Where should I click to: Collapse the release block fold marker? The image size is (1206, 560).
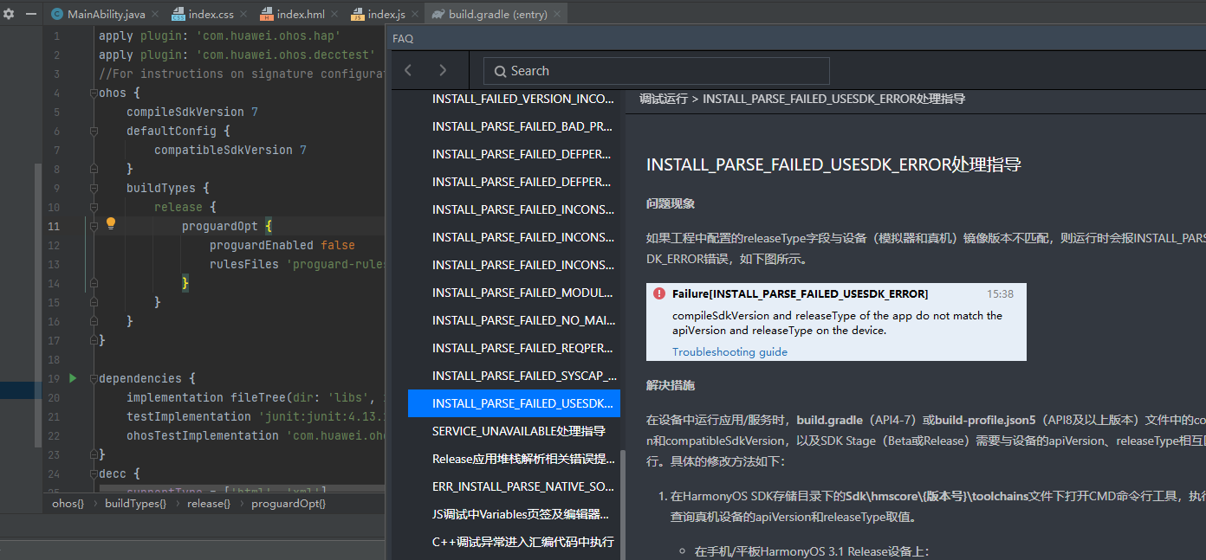[94, 208]
